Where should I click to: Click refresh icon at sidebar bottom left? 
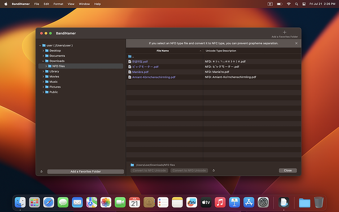pyautogui.click(x=41, y=171)
